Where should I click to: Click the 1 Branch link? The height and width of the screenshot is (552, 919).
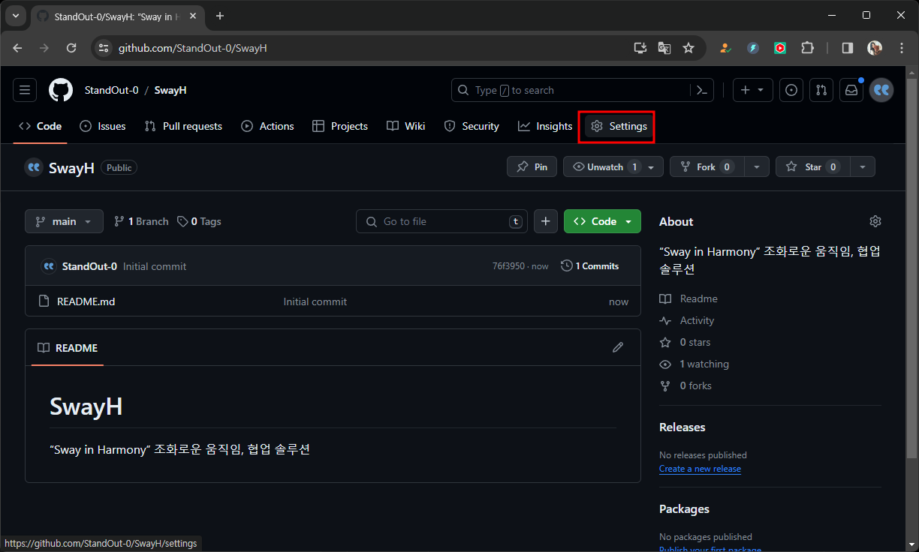click(x=141, y=221)
